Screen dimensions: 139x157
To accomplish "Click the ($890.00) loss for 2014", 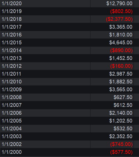I will click(x=121, y=50).
